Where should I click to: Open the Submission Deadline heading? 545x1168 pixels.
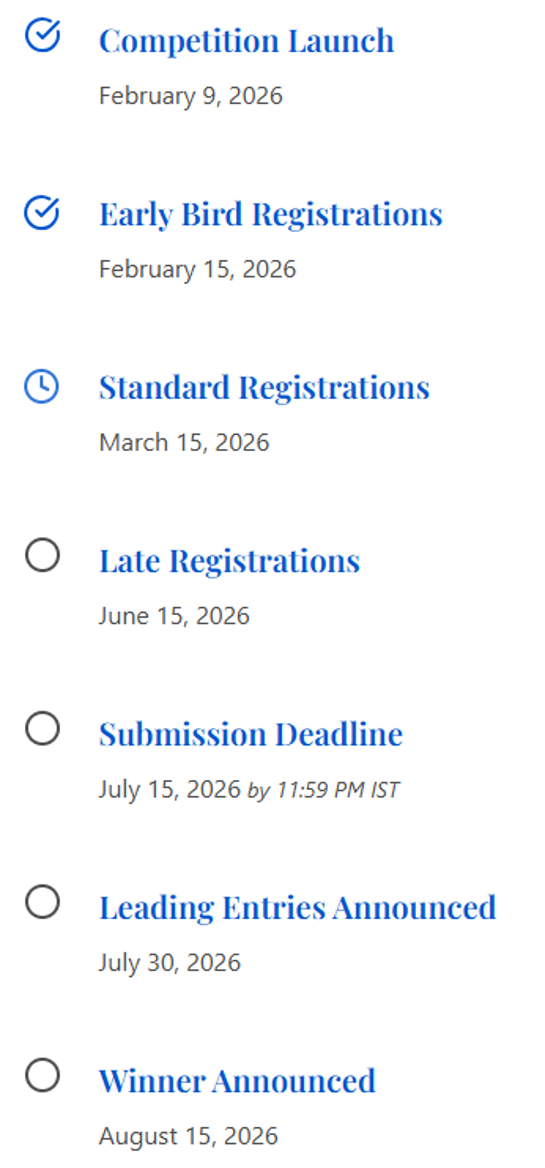pyautogui.click(x=251, y=735)
